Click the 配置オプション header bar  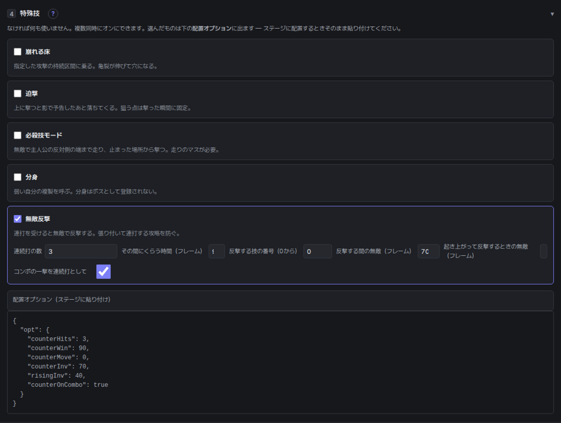click(x=280, y=300)
